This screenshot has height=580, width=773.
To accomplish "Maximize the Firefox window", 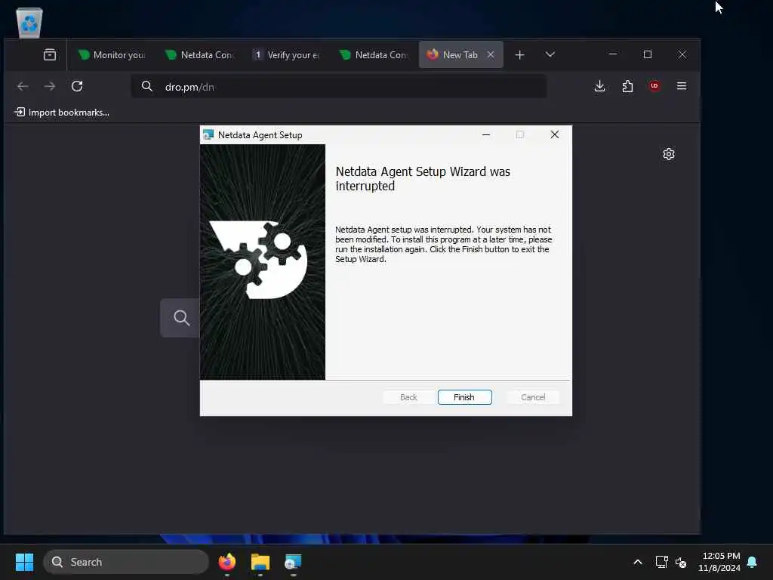I will pyautogui.click(x=648, y=54).
